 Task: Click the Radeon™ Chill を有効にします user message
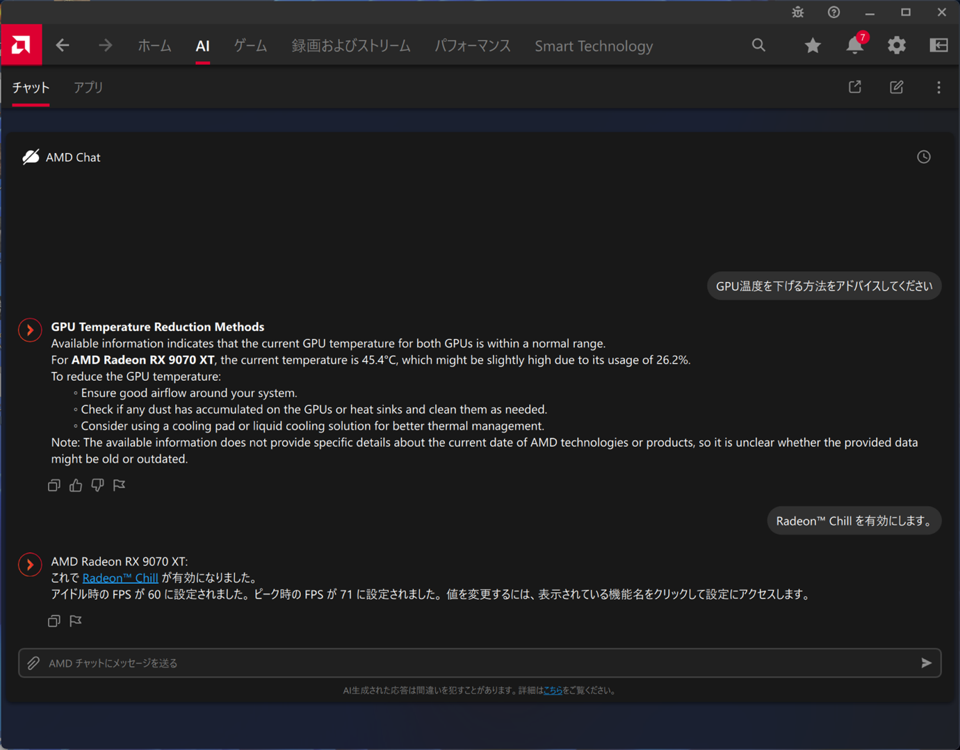[x=854, y=521]
